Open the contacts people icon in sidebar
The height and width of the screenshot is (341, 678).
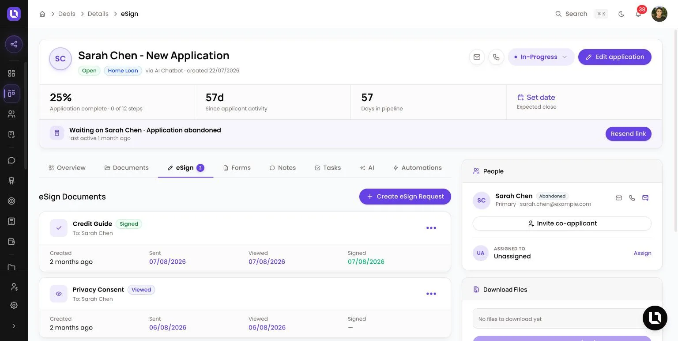pyautogui.click(x=11, y=114)
